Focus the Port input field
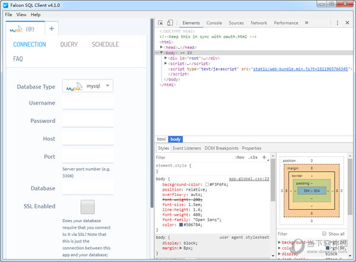This screenshot has height=262, width=356. click(88, 157)
